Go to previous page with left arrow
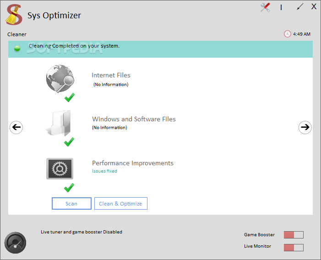The image size is (321, 260). (16, 127)
